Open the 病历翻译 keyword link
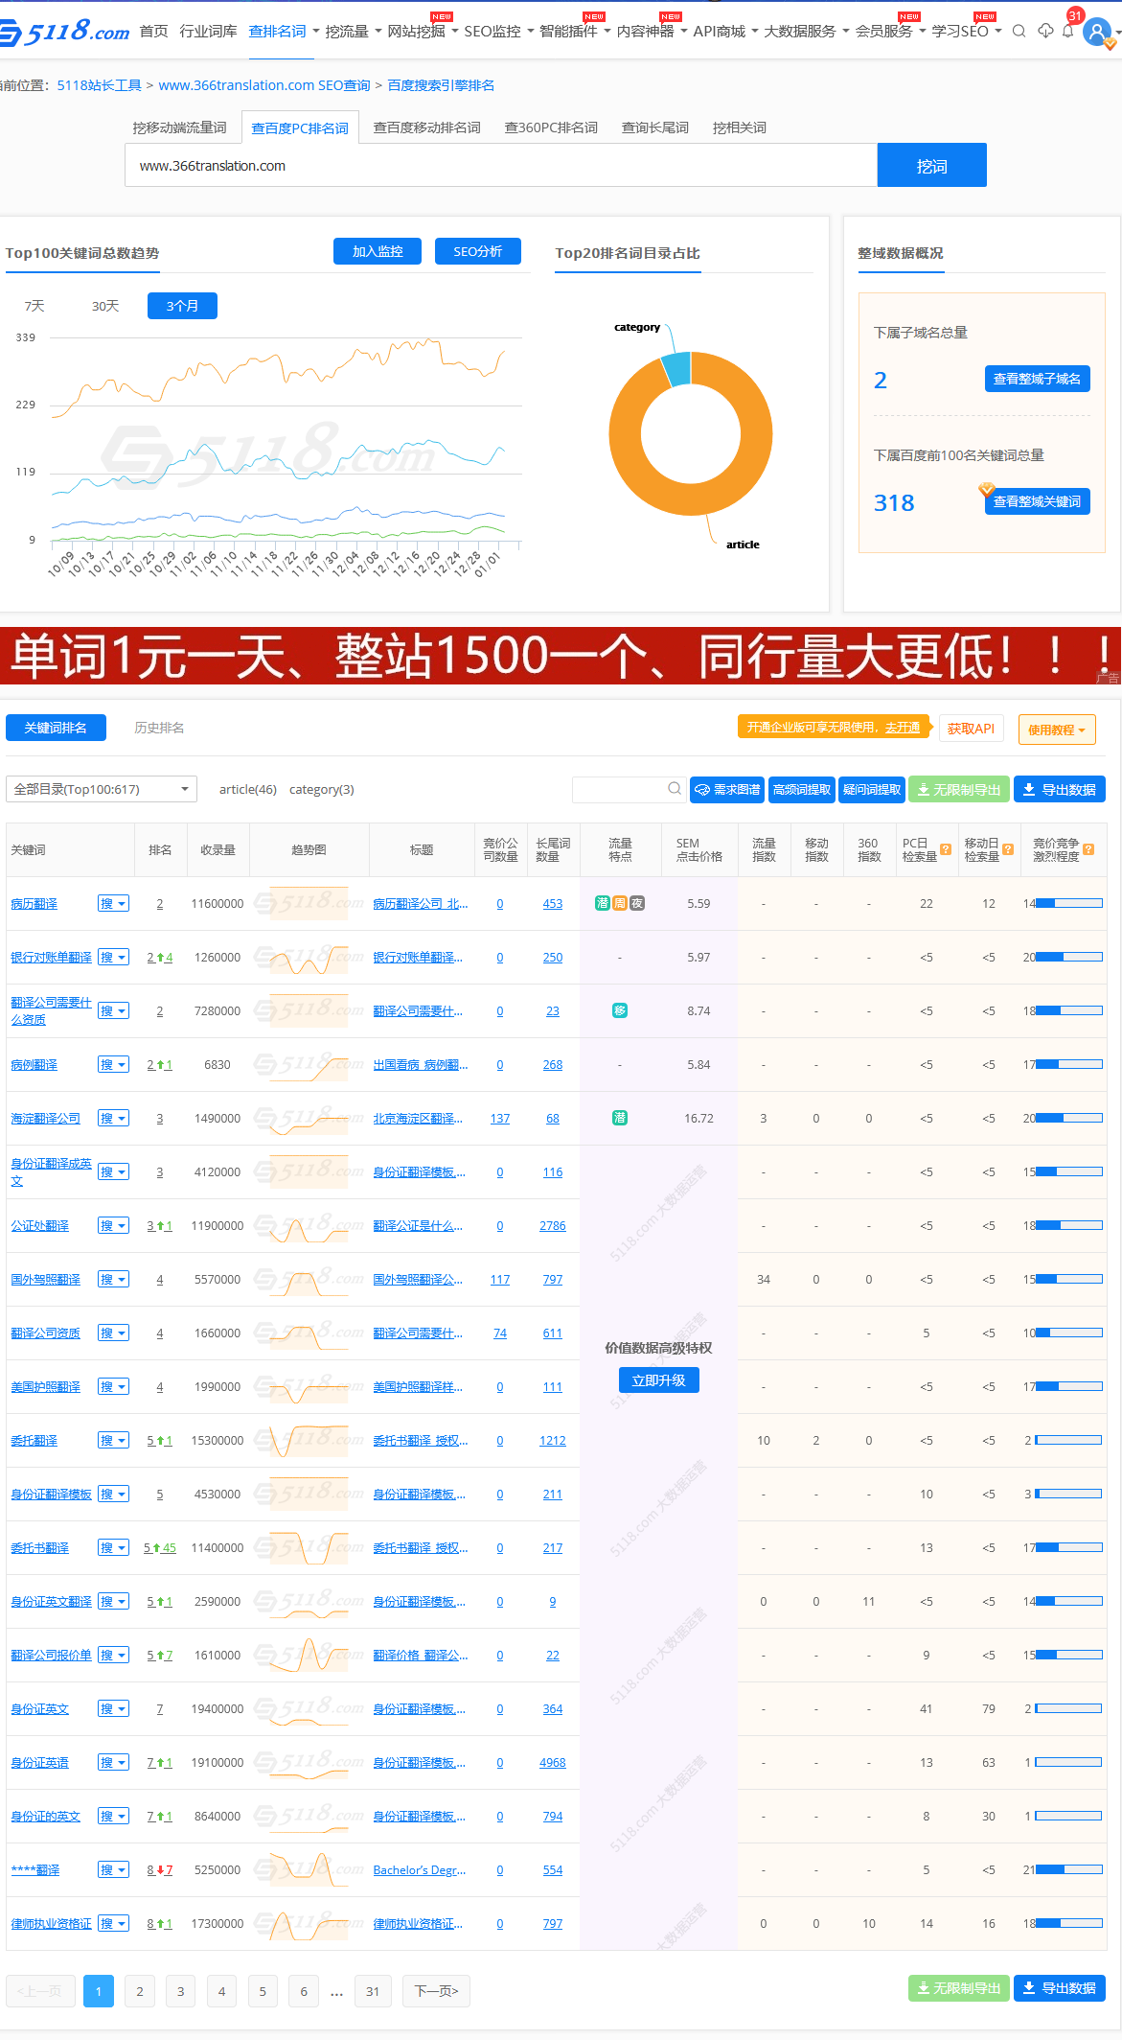1122x2040 pixels. [x=34, y=903]
